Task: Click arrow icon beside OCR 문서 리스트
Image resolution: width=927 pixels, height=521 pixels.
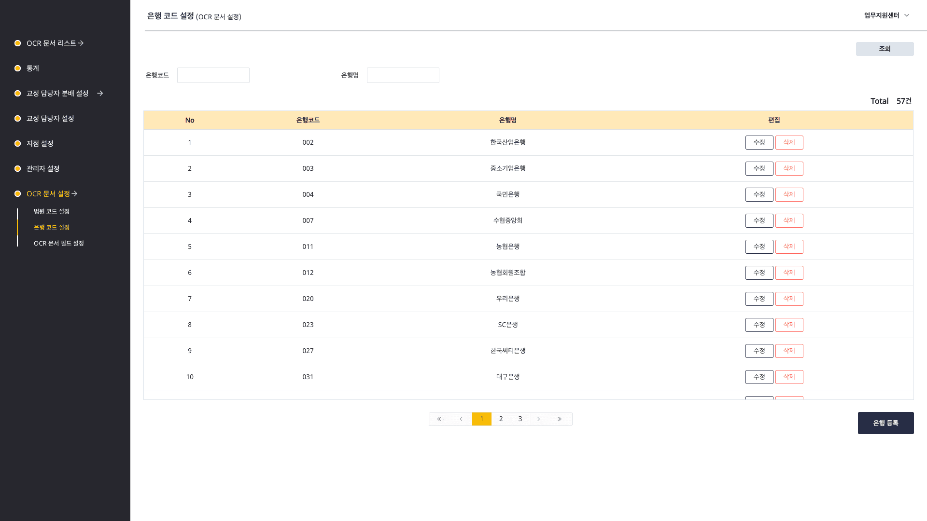Action: coord(81,43)
